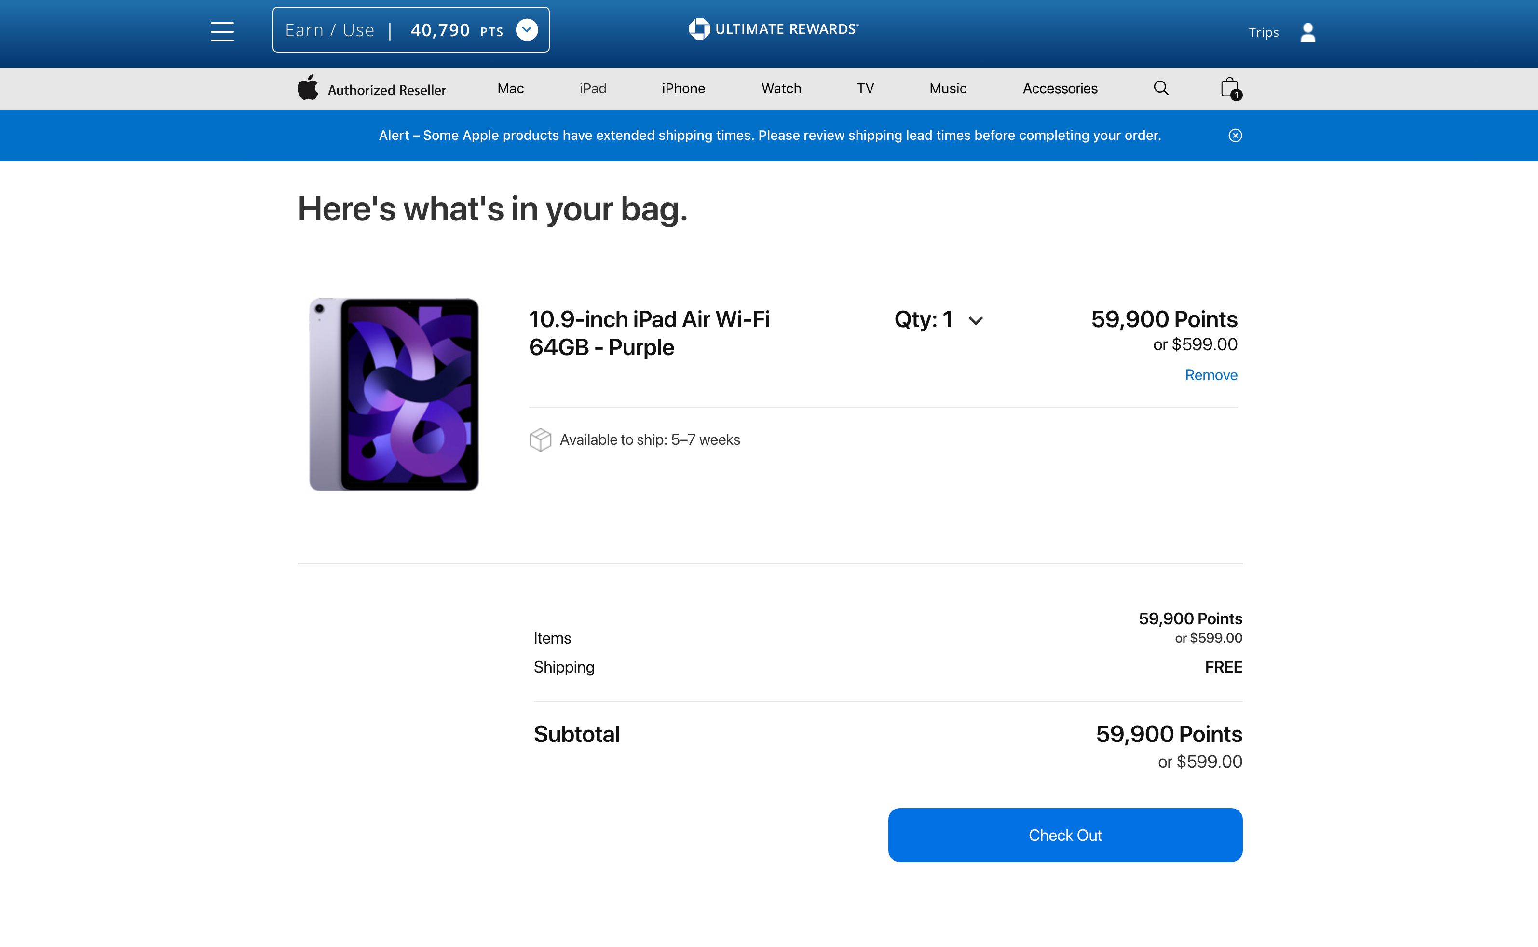Click the Shipping FREE value
The height and width of the screenshot is (947, 1538).
tap(1223, 667)
